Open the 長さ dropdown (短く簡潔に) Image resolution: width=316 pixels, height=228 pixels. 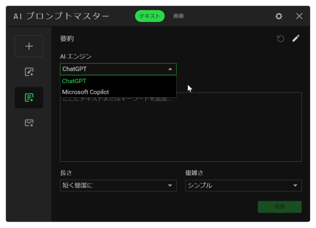click(118, 185)
